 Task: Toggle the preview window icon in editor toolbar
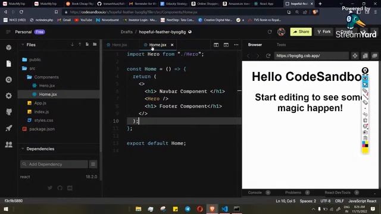click(226, 45)
